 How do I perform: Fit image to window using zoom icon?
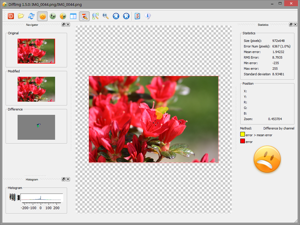click(95, 16)
